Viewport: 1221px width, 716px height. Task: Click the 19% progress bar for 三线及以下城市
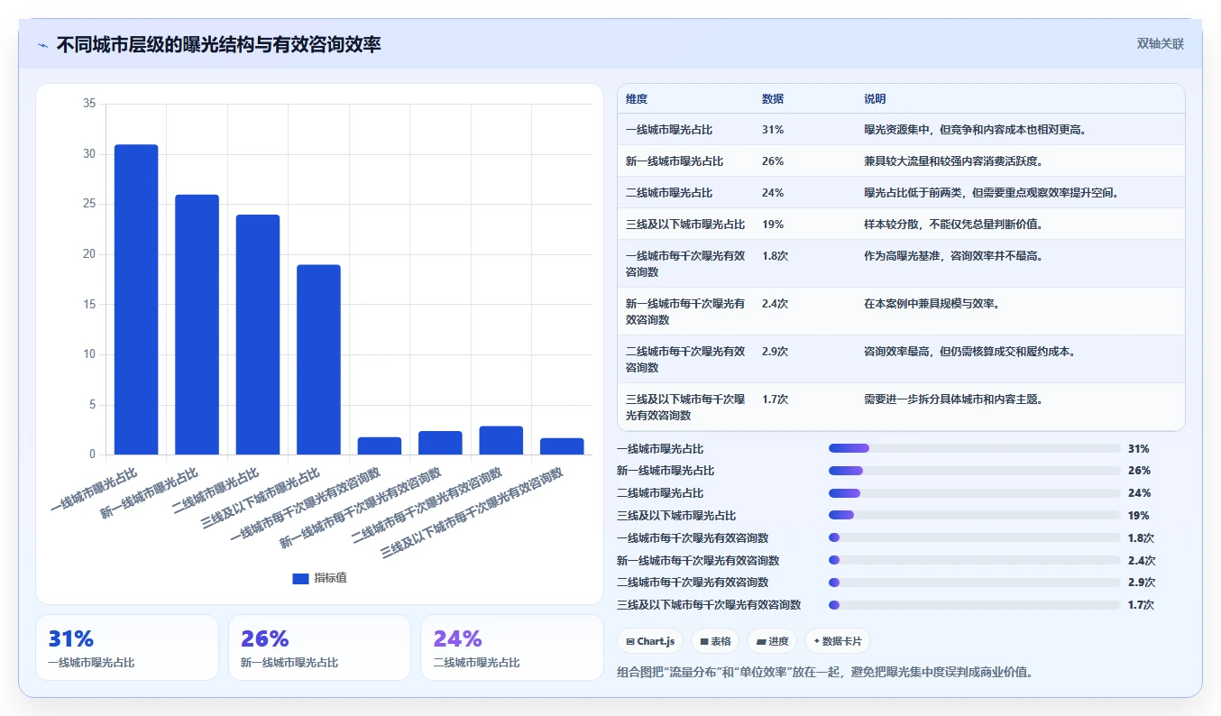click(x=975, y=515)
